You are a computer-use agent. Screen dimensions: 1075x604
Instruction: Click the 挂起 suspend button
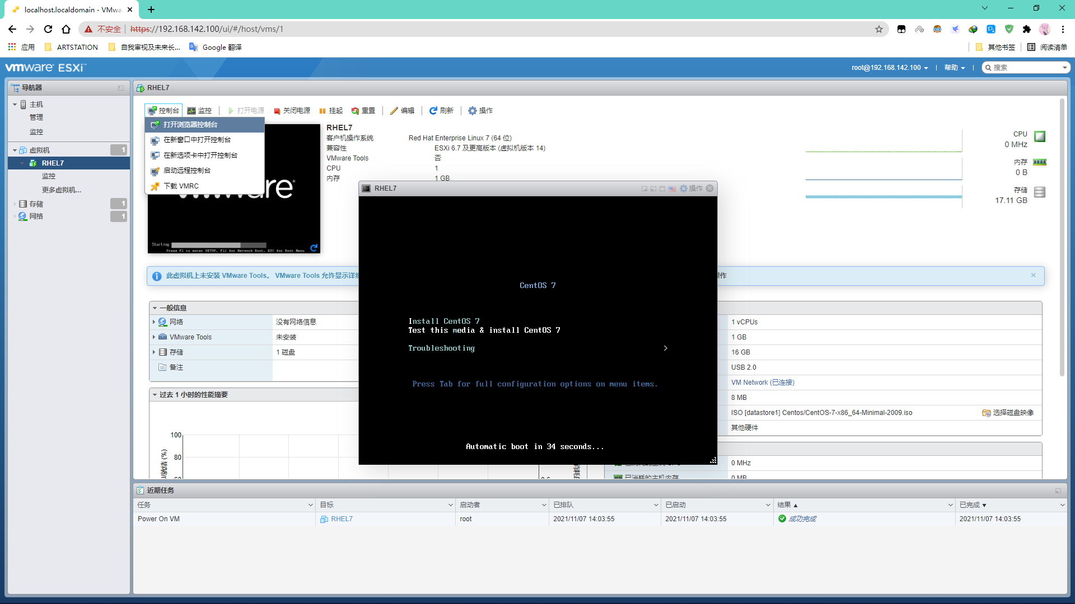pyautogui.click(x=331, y=111)
